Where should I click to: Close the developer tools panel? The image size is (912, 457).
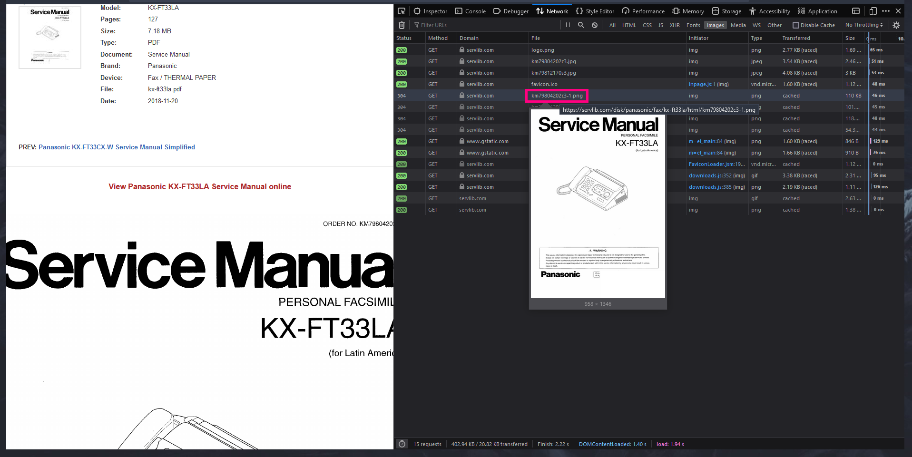898,11
